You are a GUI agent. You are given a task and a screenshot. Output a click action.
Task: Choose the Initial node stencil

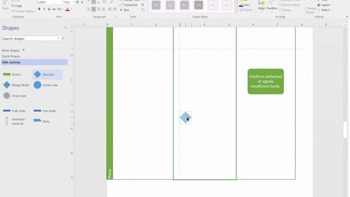coord(46,85)
